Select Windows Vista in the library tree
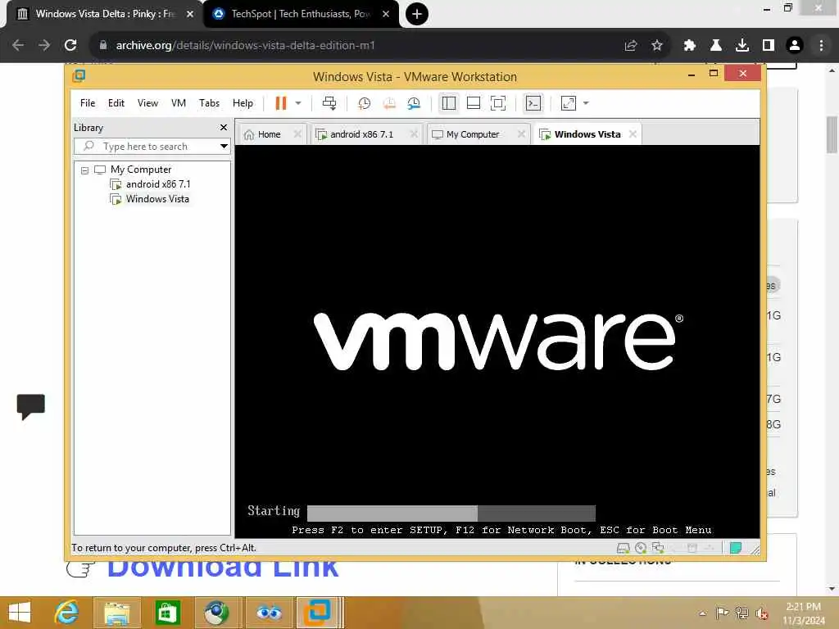Viewport: 839px width, 629px height. pyautogui.click(x=157, y=199)
